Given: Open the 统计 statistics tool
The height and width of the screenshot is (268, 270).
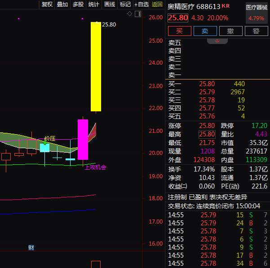Looking at the screenshot, I should [x=94, y=4].
